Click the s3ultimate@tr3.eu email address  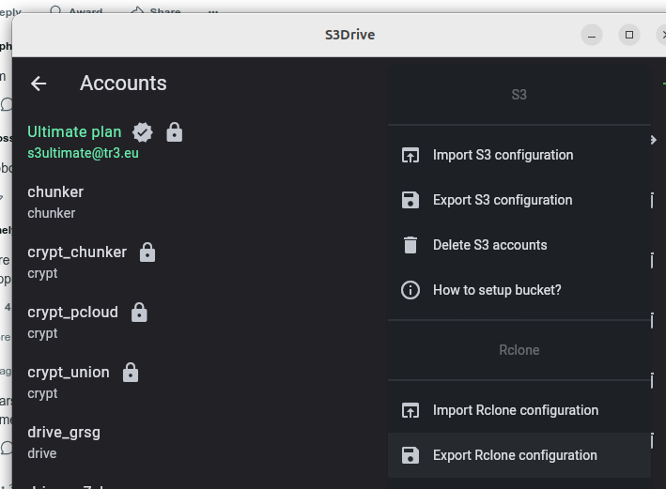pos(84,153)
